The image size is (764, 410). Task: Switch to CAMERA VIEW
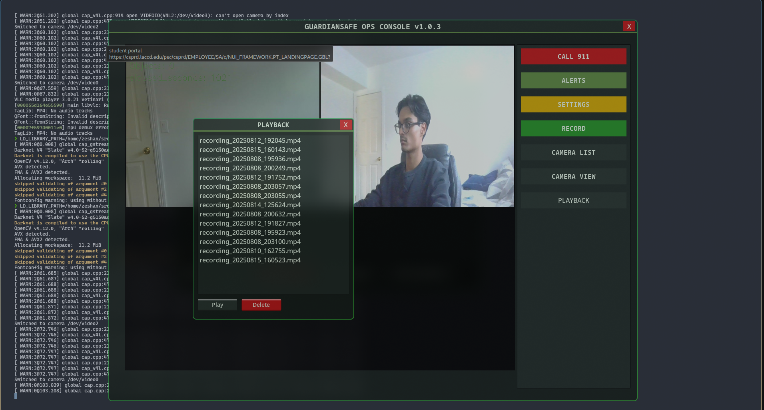[x=573, y=176]
